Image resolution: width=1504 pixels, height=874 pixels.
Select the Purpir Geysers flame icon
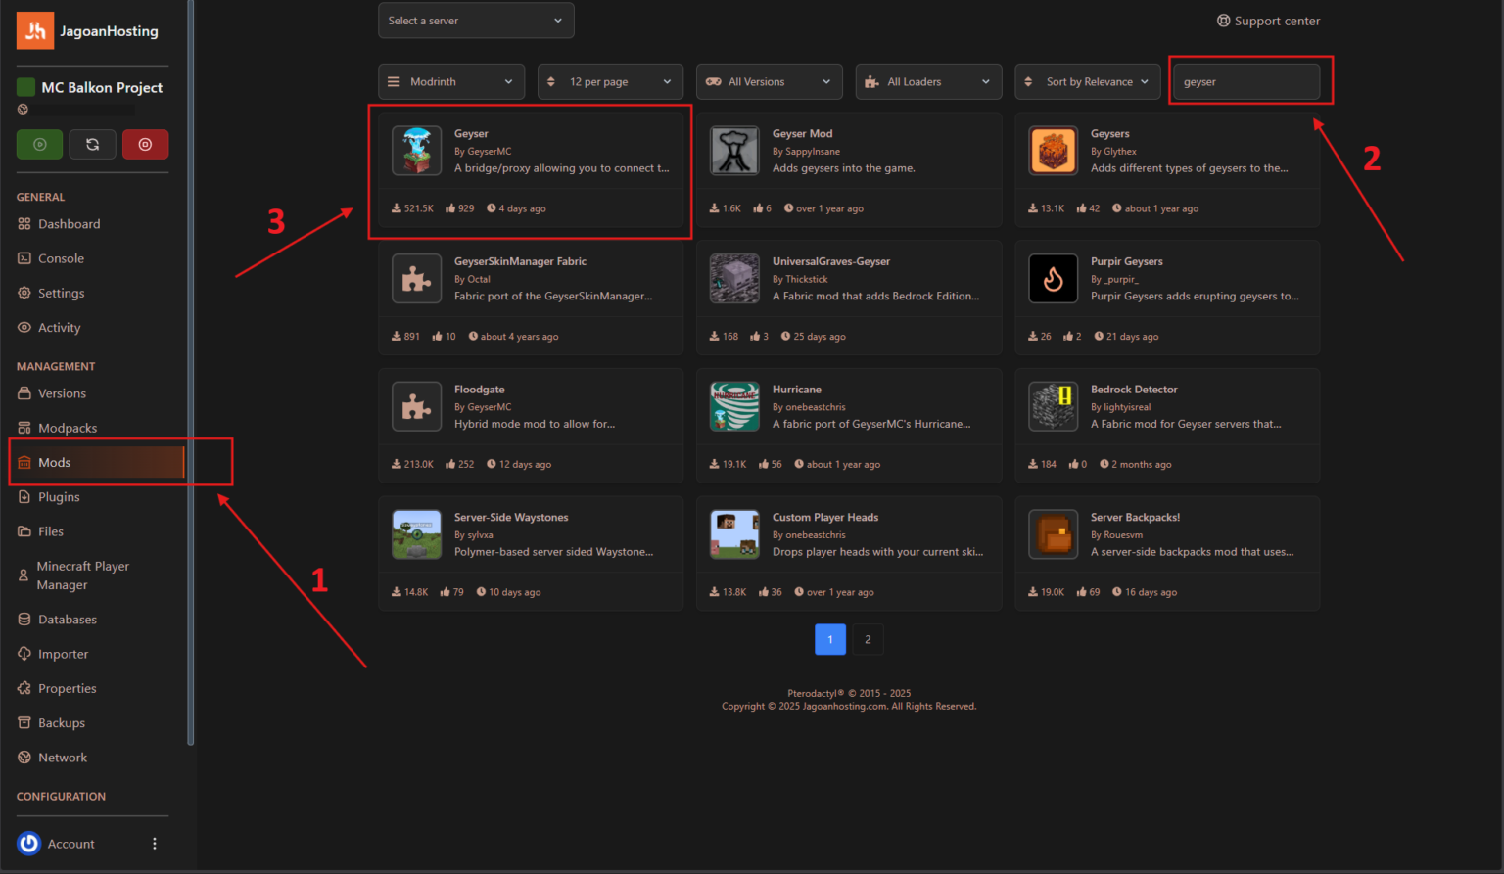[1053, 279]
